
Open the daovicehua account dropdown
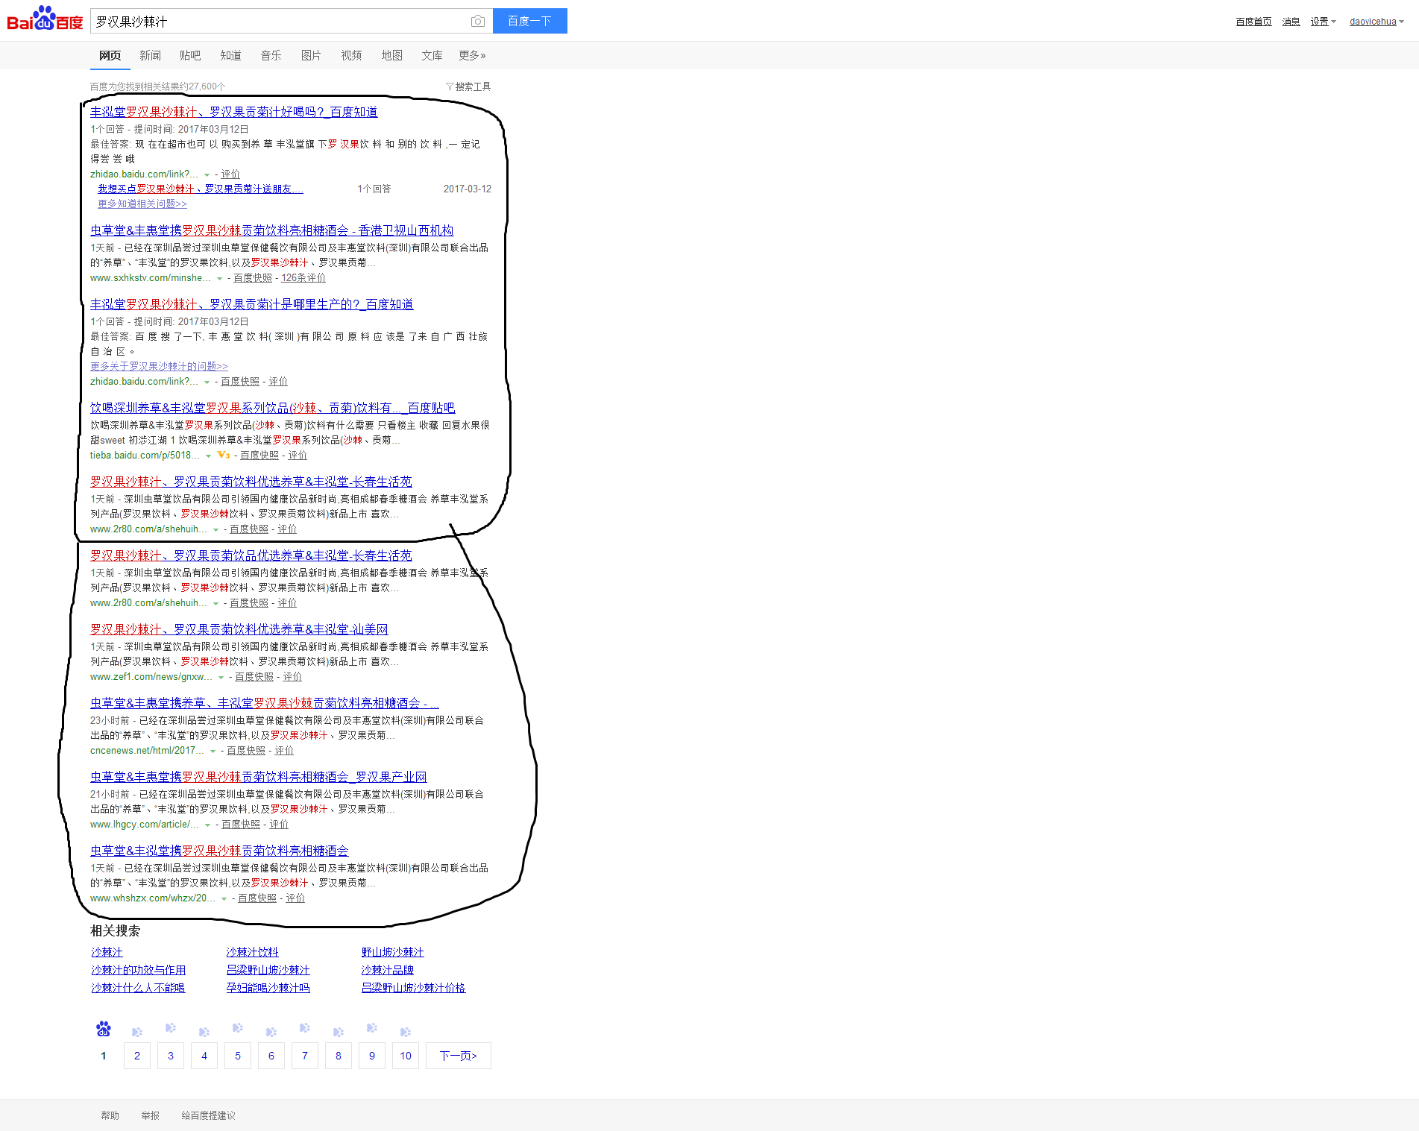tap(1376, 22)
